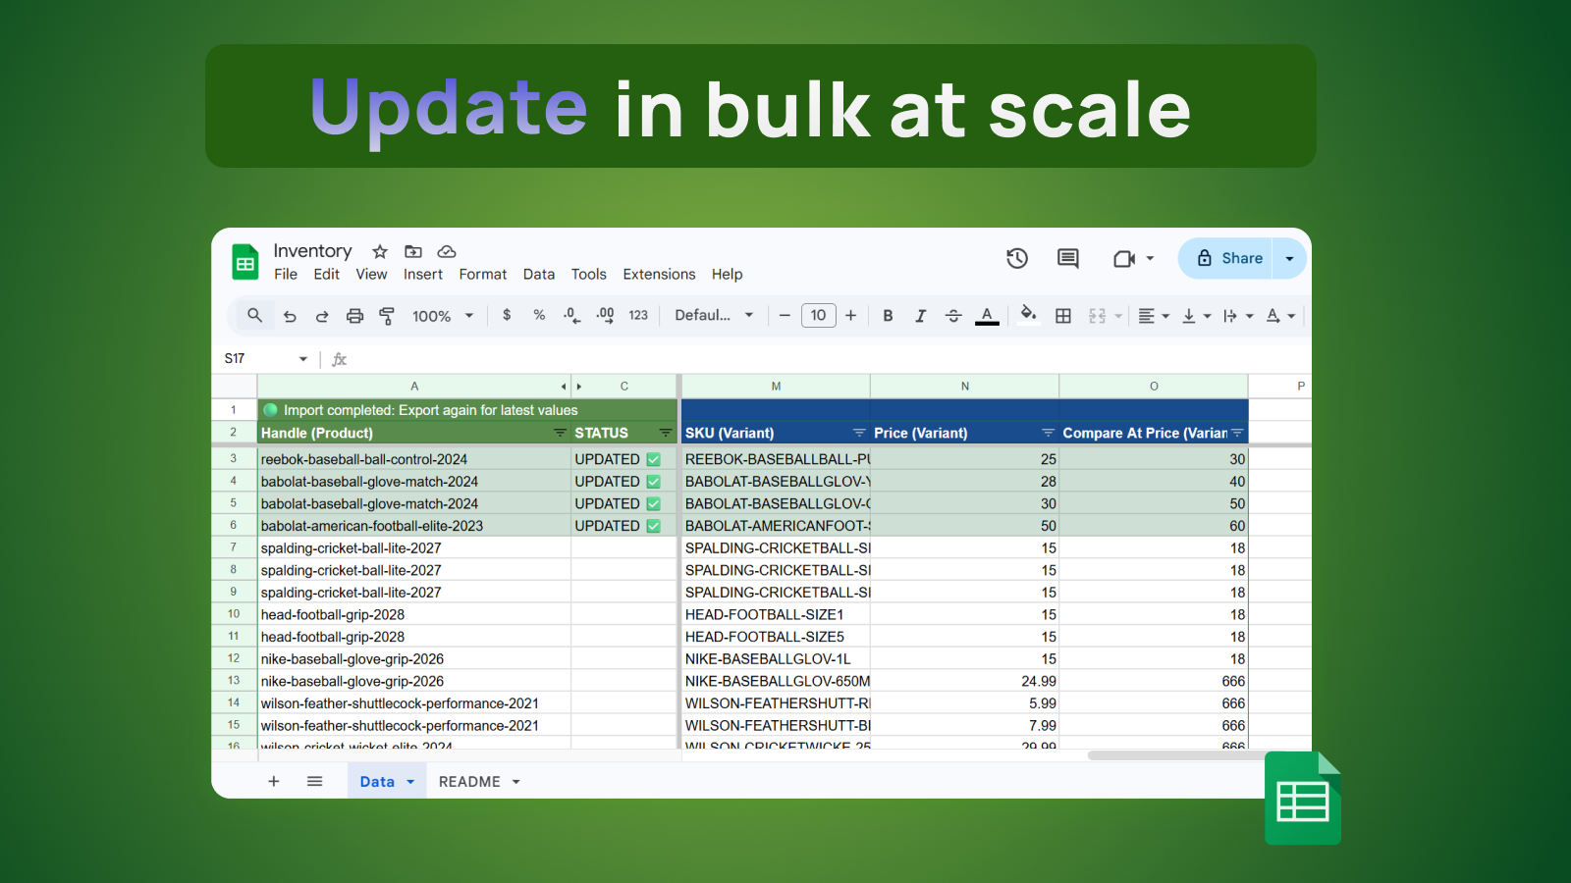Decrease decimal places
This screenshot has width=1571, height=883.
(571, 315)
